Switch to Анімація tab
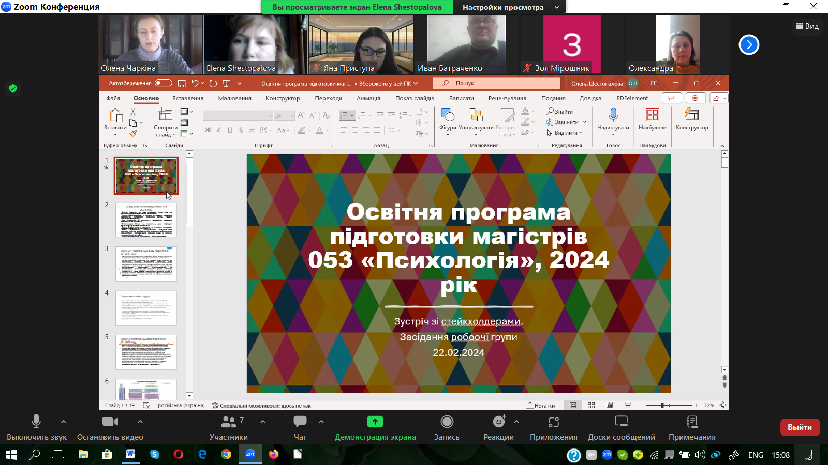 click(368, 98)
